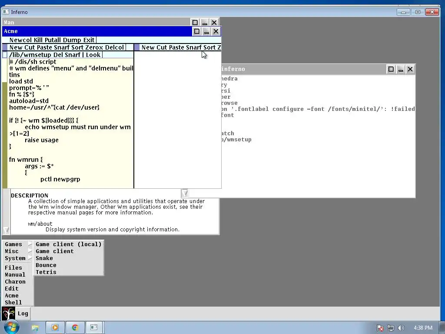Click the Acme window minimize icon
Screen dimensions: 445x334
coord(206,31)
